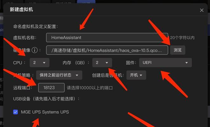Open the CPU core count selector
Screen dimensions: 210x127
click(39, 63)
